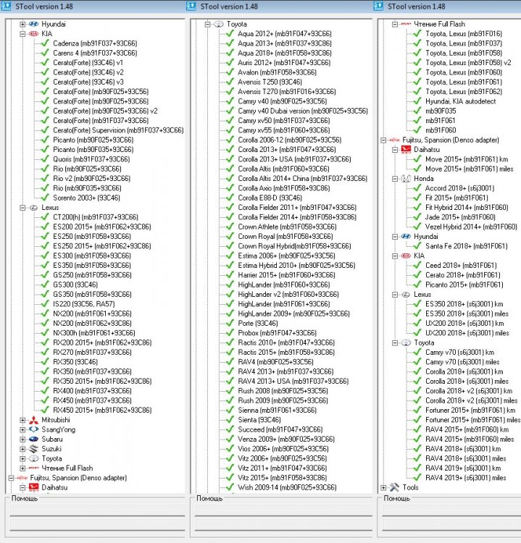Collapse the Daihatsu node listing Move 2015+
This screenshot has width=521, height=543.
tap(395, 150)
